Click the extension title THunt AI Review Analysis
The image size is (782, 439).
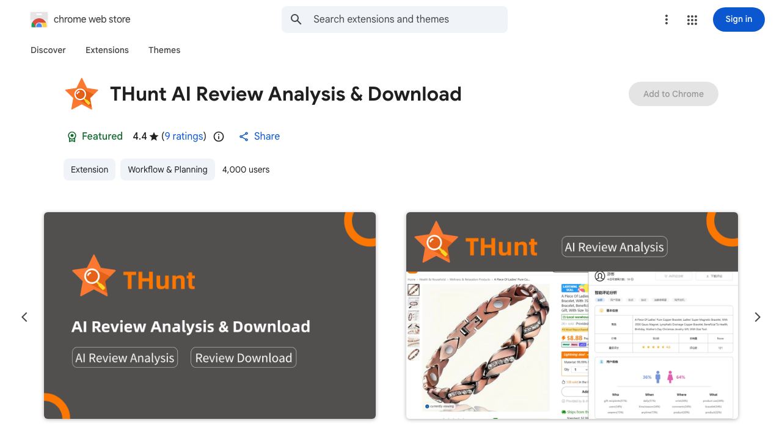[286, 94]
